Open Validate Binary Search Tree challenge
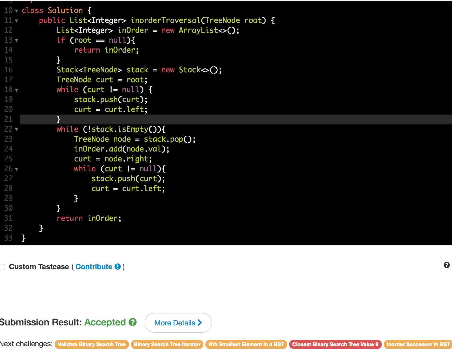 tap(92, 344)
